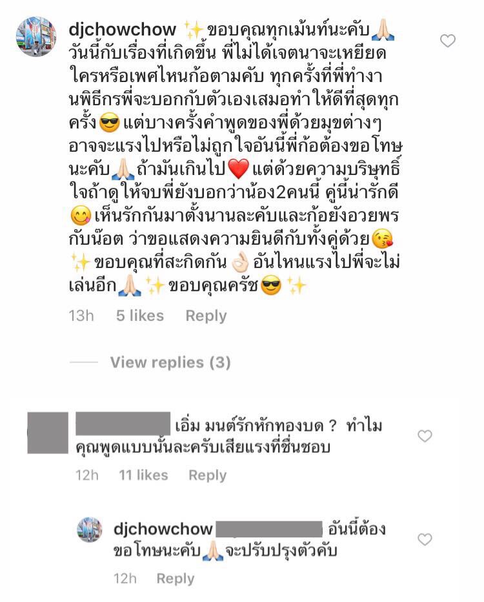Open djchowchow's profile picture on top comment
The height and width of the screenshot is (602, 484).
tap(36, 36)
